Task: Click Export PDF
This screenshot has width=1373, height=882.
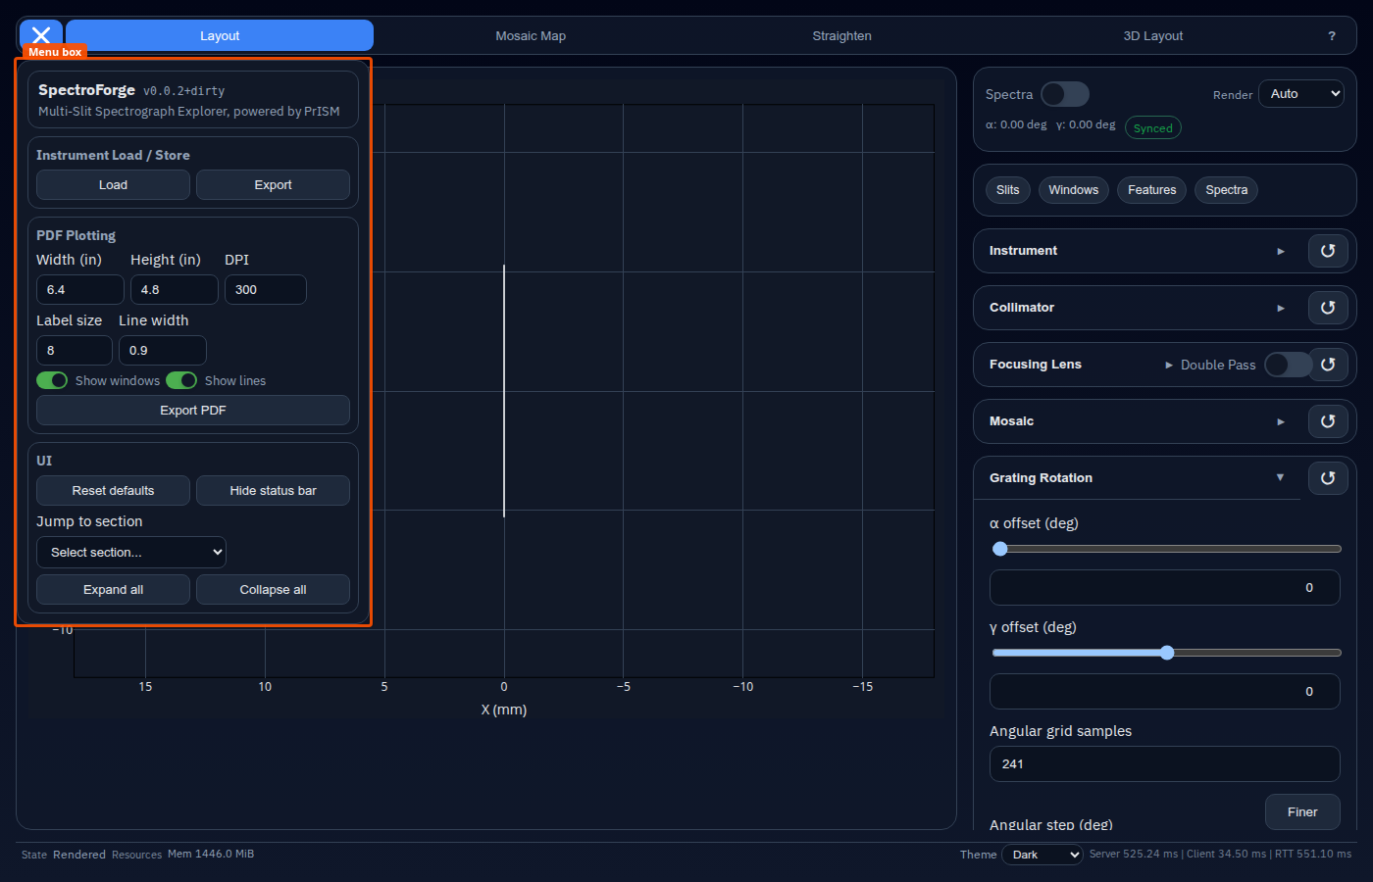Action: click(x=193, y=411)
